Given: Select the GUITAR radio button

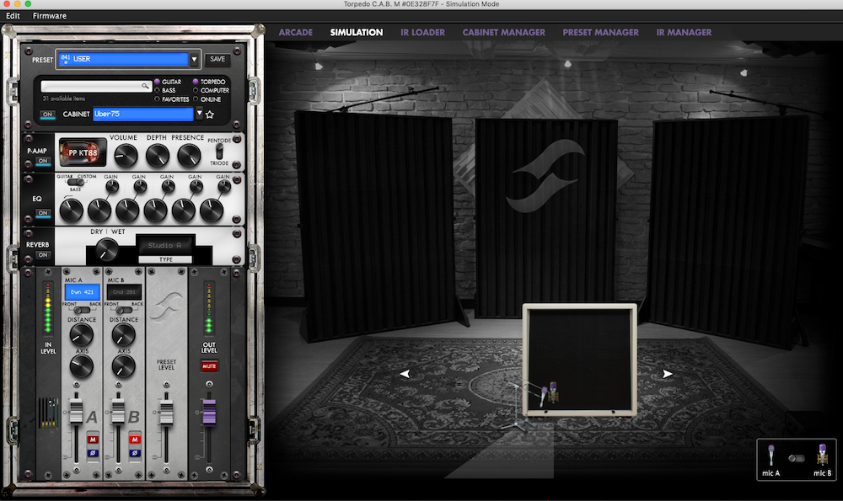Looking at the screenshot, I should coord(157,82).
